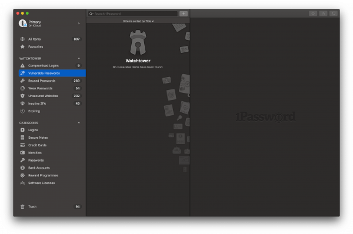Viewport: 353px width, 234px height.
Task: Change sort order via sorted by Title
Action: tap(138, 21)
